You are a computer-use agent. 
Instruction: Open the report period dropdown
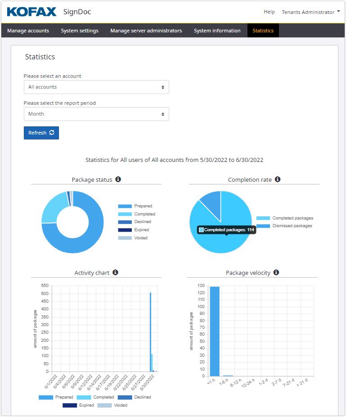pos(96,114)
